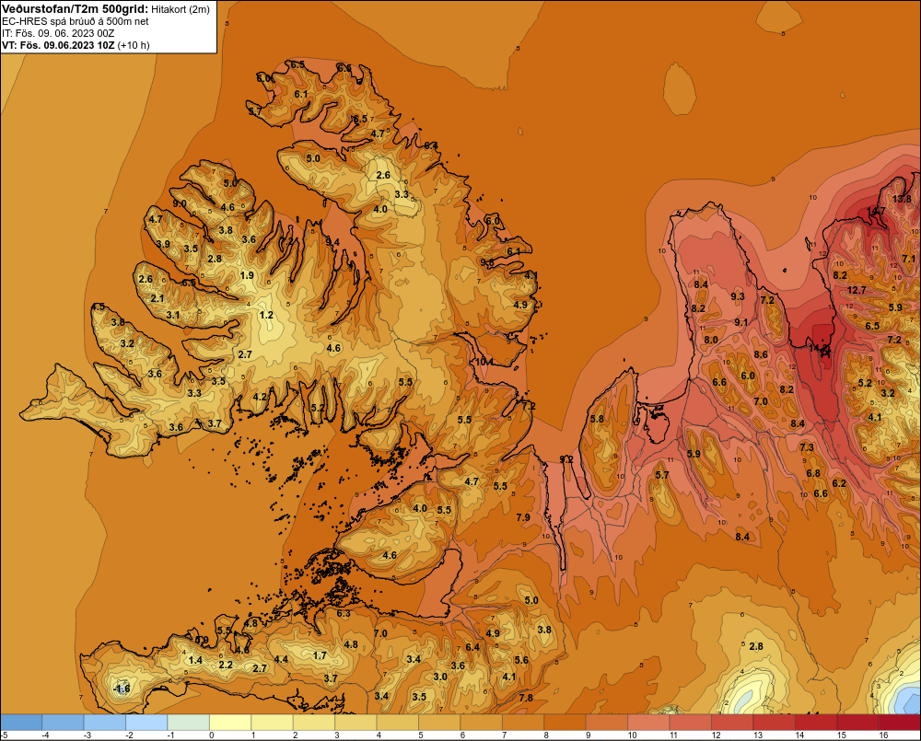The height and width of the screenshot is (741, 921).
Task: Click the 3.9 temperature label
Action: pyautogui.click(x=163, y=244)
